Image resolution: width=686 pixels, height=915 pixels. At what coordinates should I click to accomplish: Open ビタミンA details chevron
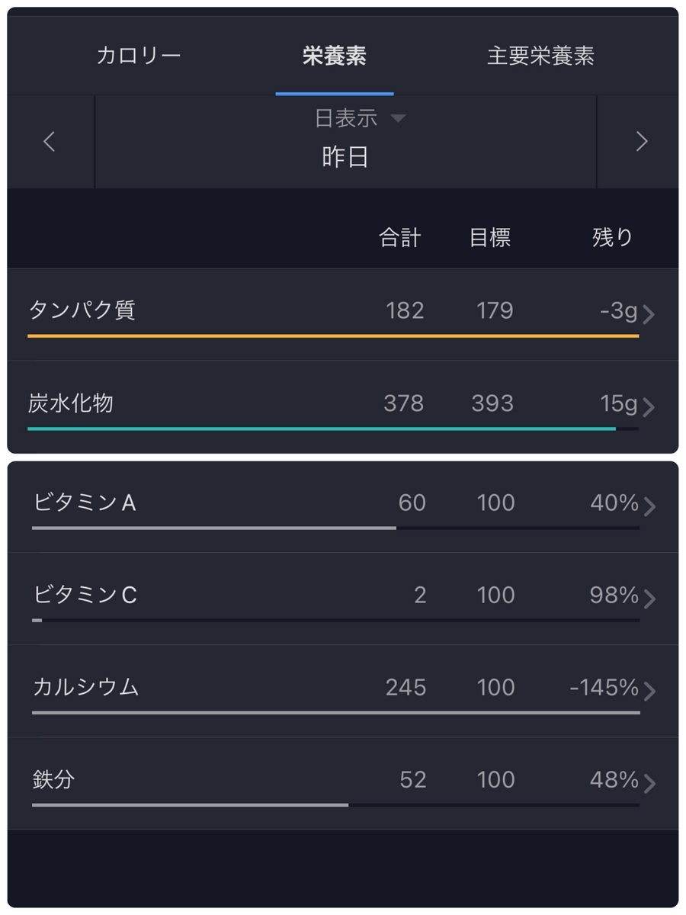(649, 506)
